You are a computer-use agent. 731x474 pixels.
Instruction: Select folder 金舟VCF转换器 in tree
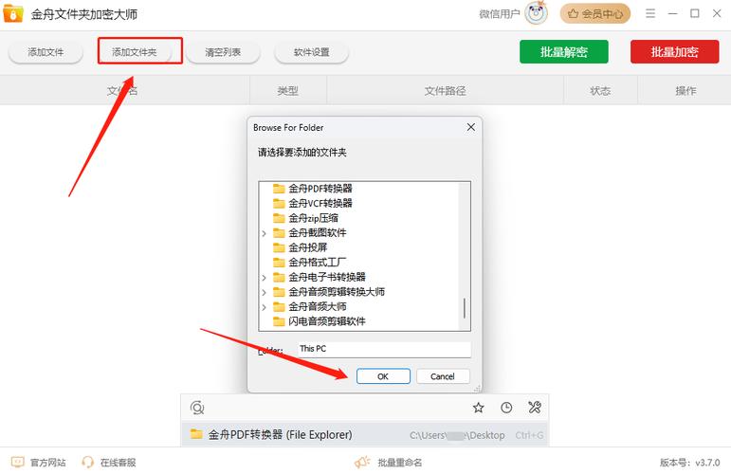click(320, 203)
